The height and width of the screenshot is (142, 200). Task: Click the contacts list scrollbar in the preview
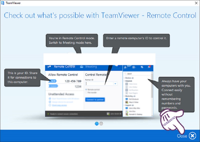coord(152,94)
